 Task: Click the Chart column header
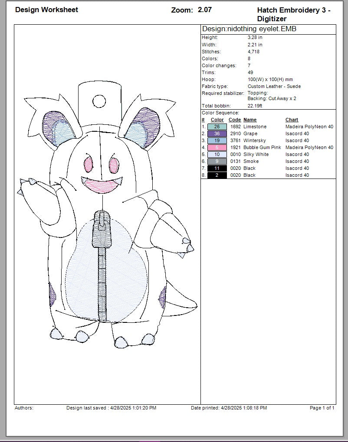click(x=292, y=120)
